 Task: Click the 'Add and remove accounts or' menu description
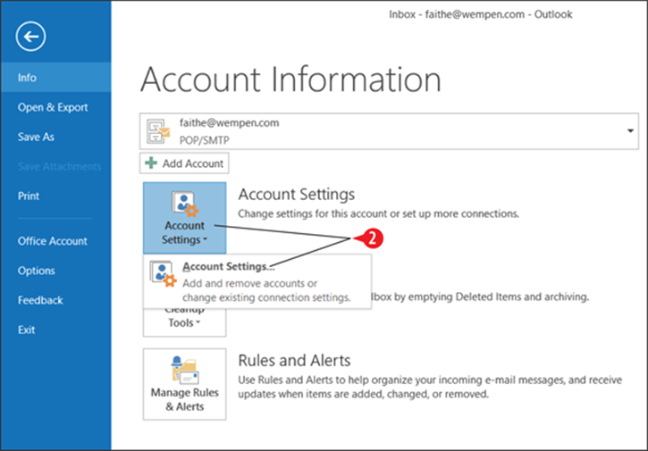point(266,290)
